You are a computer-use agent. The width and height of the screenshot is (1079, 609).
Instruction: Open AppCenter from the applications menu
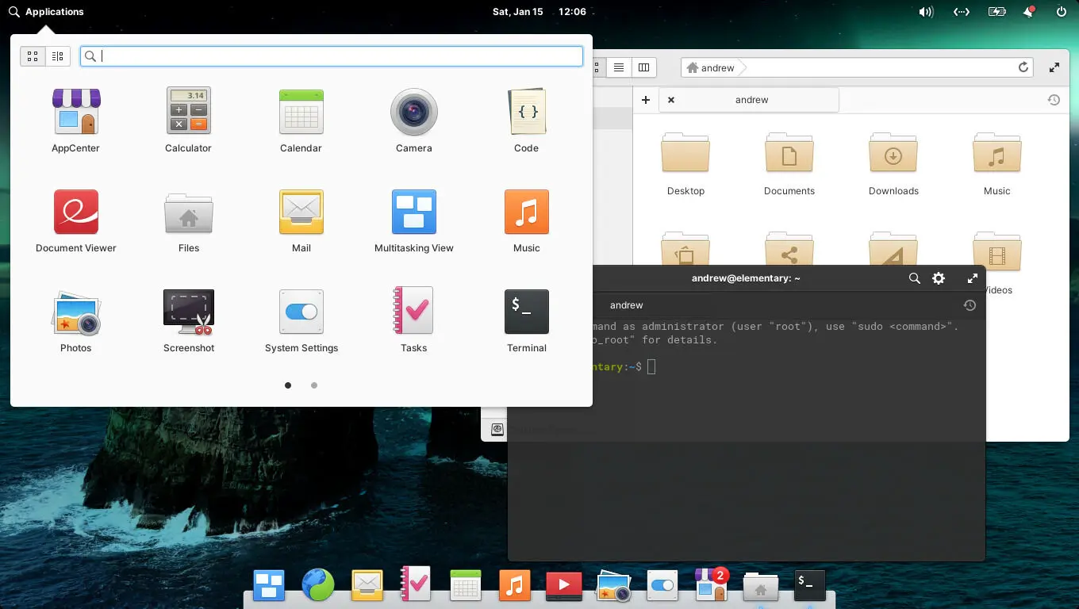coord(76,121)
